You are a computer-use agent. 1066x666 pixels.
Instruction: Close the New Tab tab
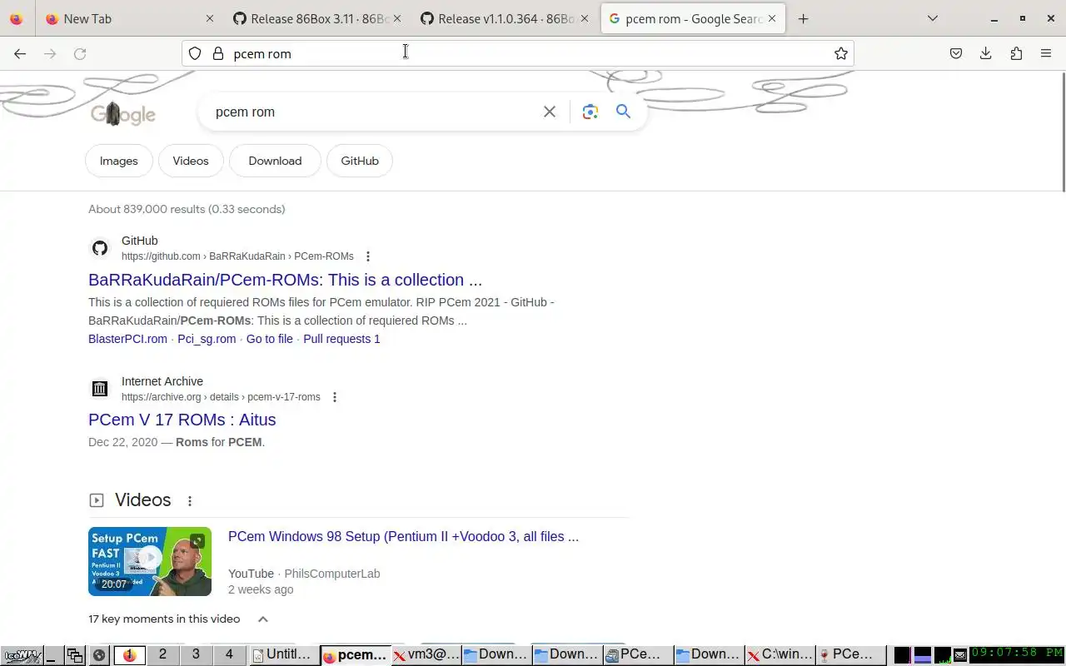pyautogui.click(x=210, y=18)
